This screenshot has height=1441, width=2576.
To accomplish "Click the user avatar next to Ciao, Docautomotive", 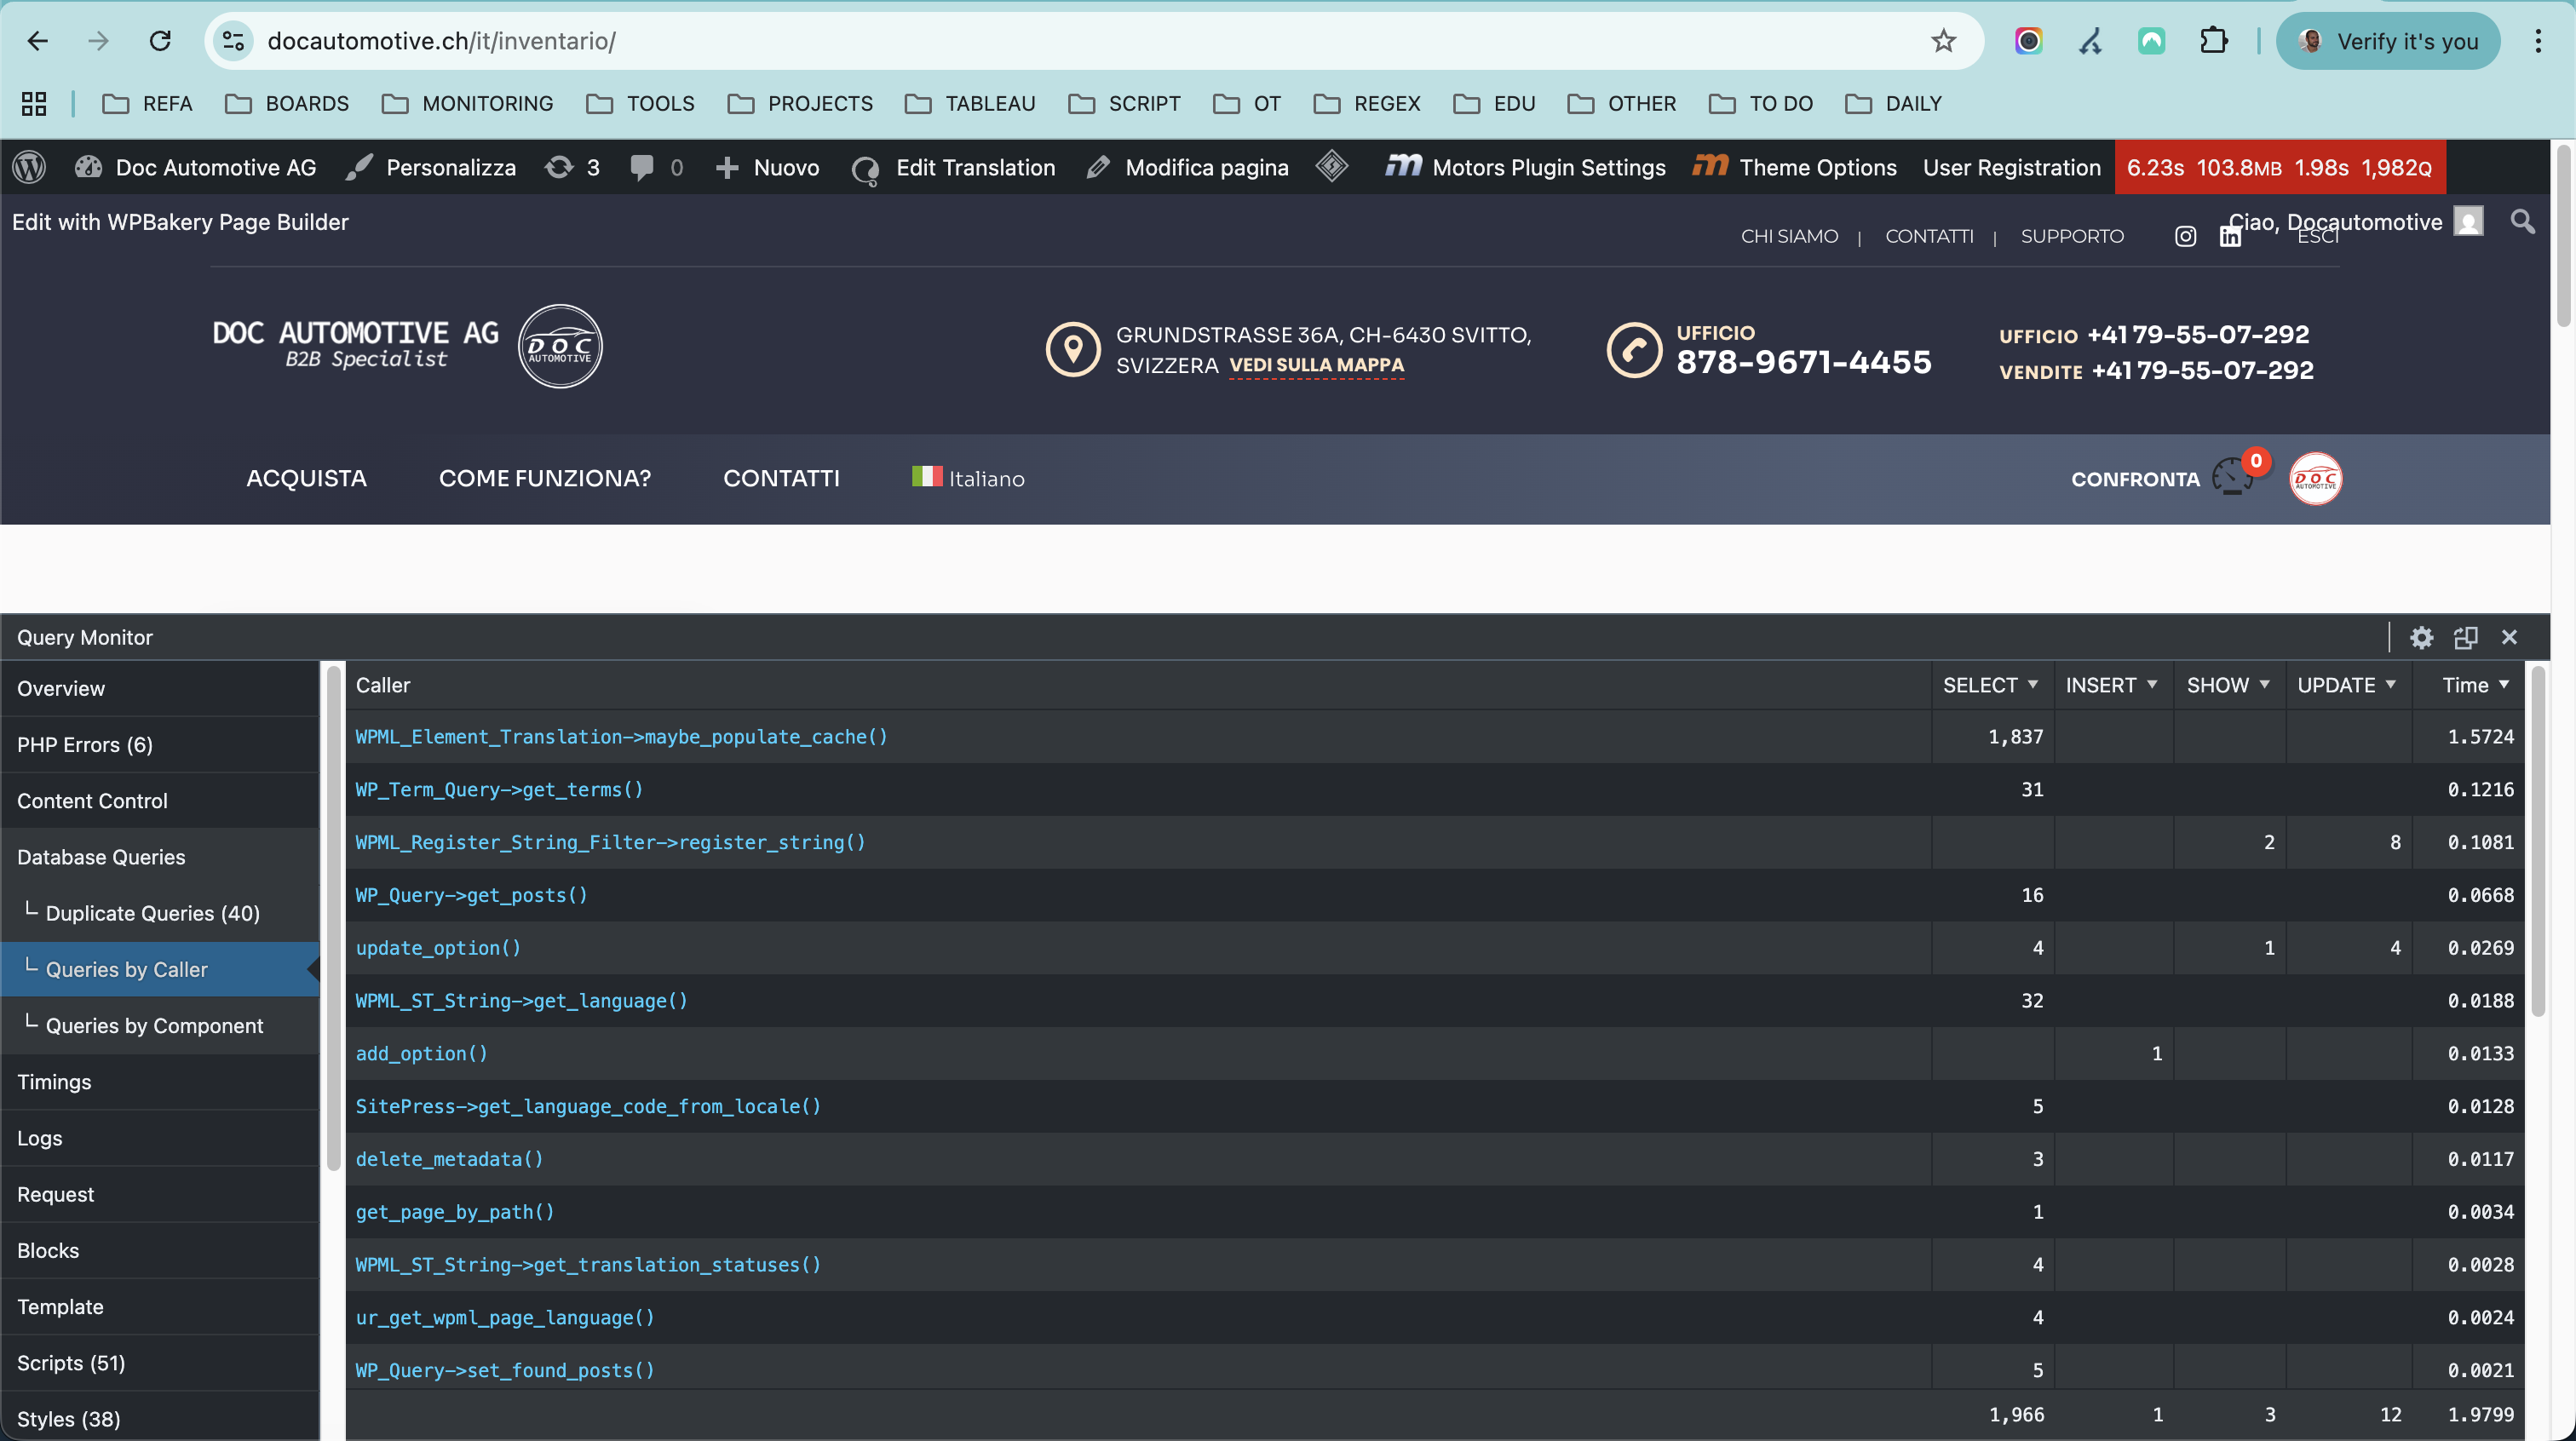I will tap(2468, 221).
